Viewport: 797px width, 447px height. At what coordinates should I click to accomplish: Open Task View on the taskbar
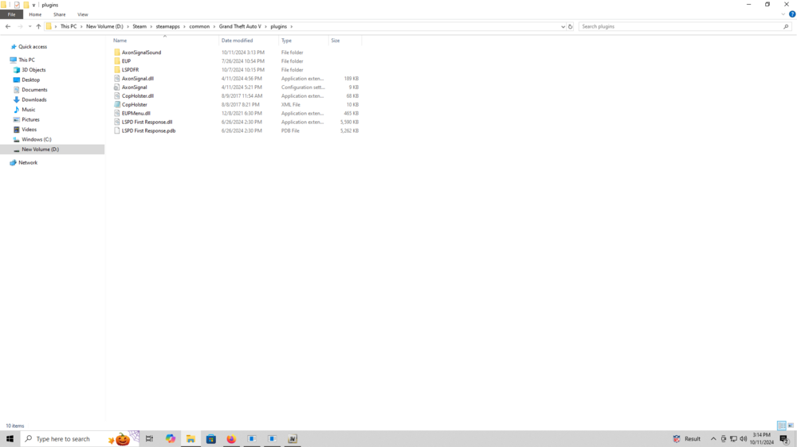[x=150, y=439]
